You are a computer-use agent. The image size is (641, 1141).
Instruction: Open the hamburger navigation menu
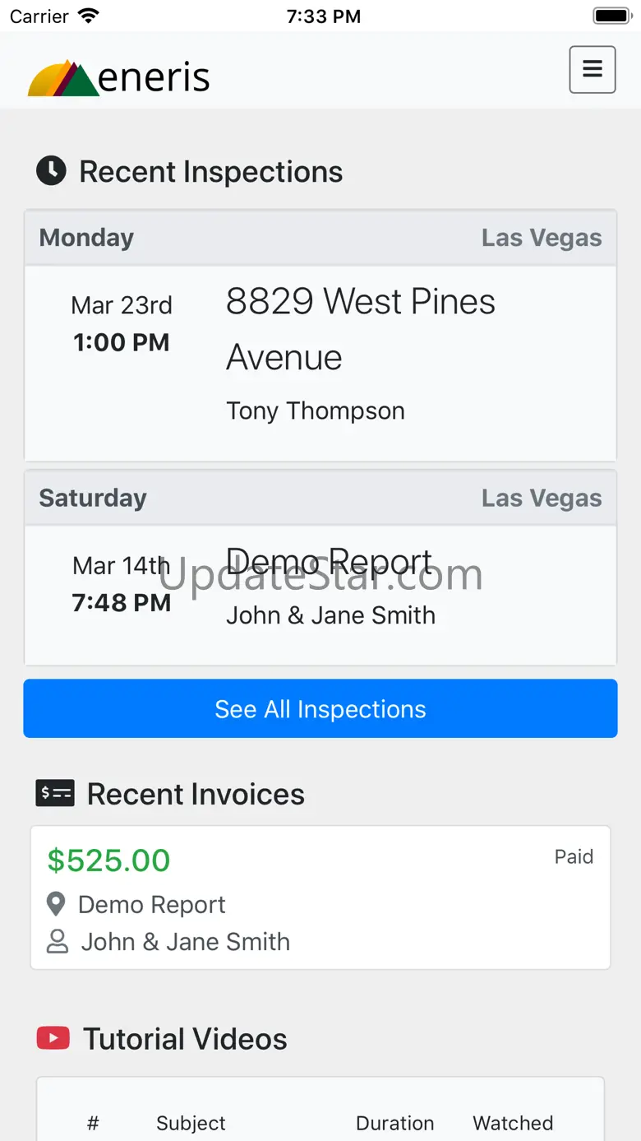(x=592, y=69)
